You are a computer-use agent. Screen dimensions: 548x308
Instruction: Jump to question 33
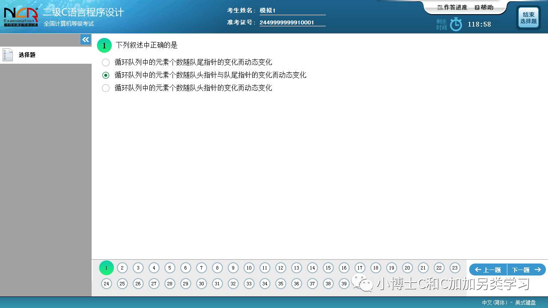[x=249, y=284]
